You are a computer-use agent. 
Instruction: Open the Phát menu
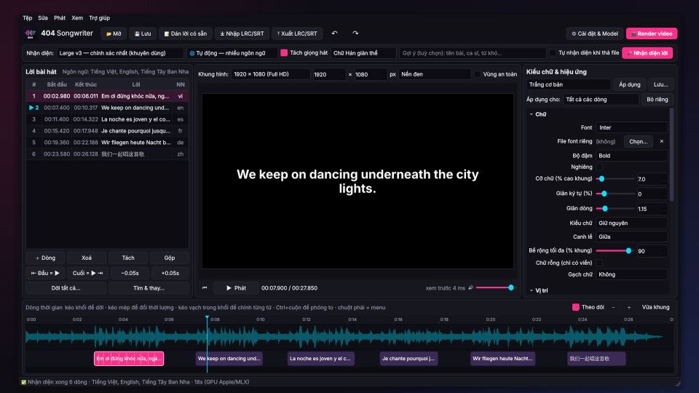click(60, 17)
